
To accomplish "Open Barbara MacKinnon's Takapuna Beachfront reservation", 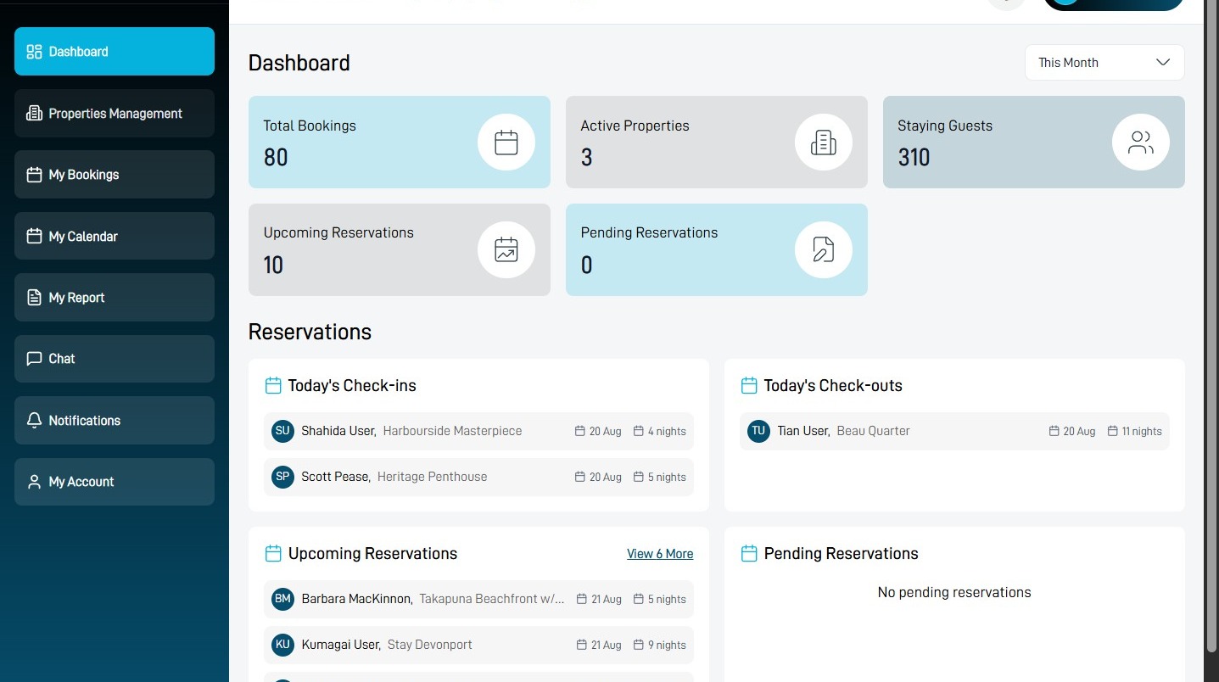I will (x=478, y=599).
